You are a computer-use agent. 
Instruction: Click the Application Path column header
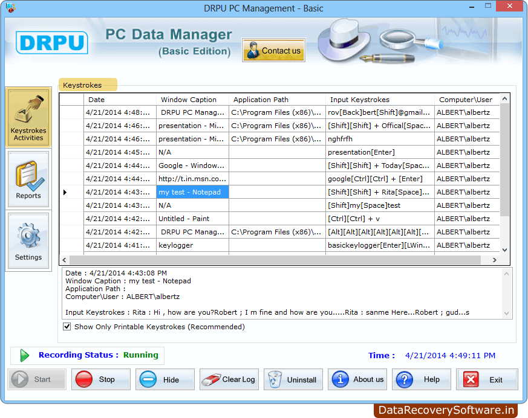coord(278,100)
